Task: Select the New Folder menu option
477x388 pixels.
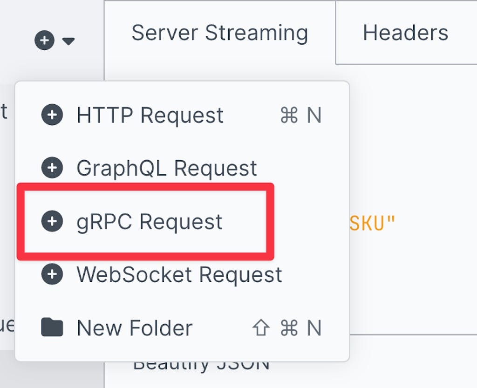Action: click(x=135, y=328)
